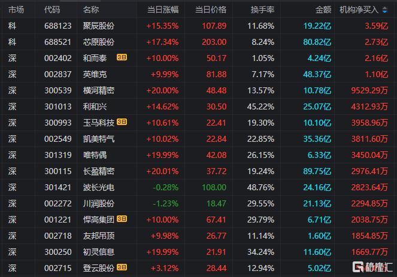Open stock 聚辰股份
The width and height of the screenshot is (397, 277).
pos(99,26)
